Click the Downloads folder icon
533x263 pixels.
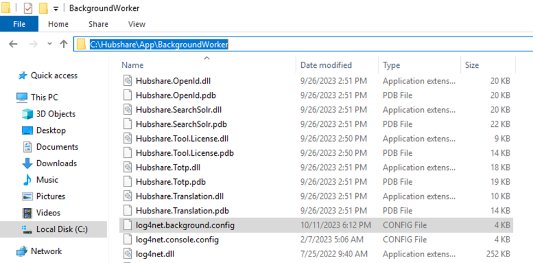coord(27,163)
